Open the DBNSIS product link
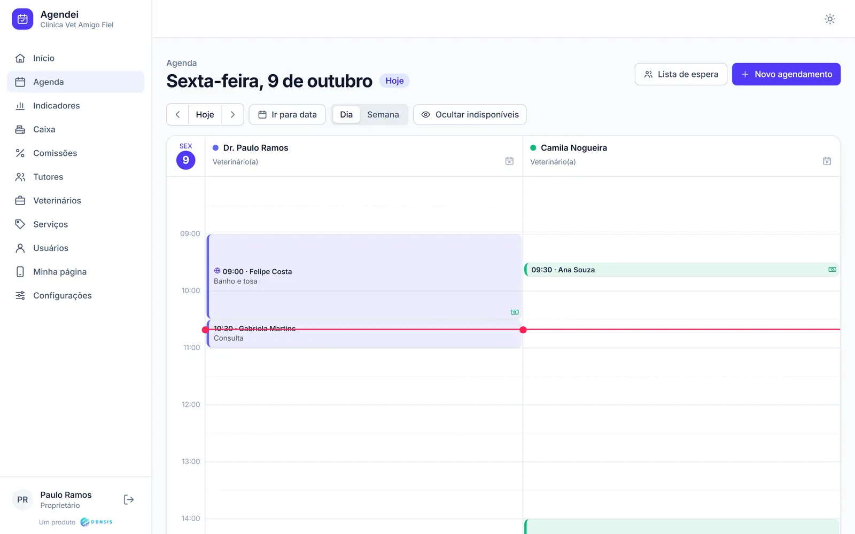 [x=97, y=522]
